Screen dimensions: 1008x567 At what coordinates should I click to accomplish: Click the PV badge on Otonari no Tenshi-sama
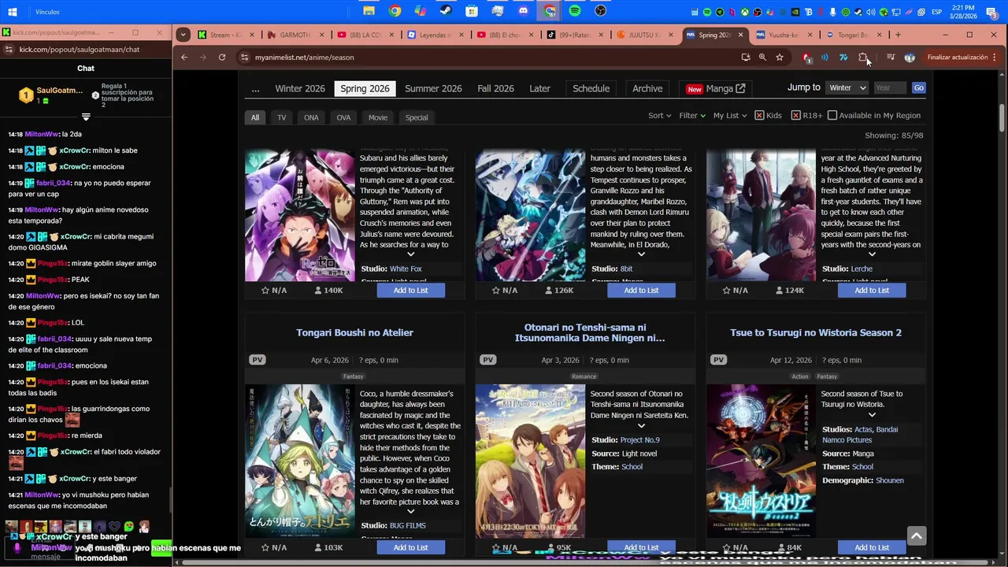pyautogui.click(x=487, y=360)
